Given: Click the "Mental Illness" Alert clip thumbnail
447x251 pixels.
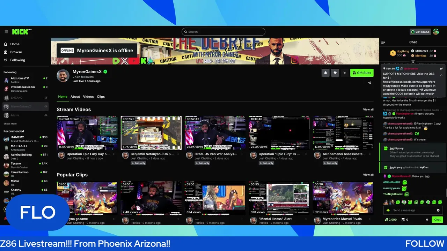Looking at the screenshot, I should coord(279,198).
